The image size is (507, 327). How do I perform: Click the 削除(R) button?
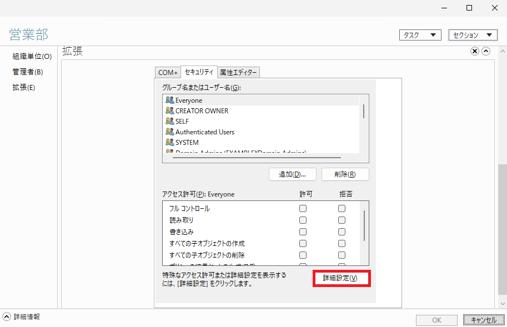[345, 174]
